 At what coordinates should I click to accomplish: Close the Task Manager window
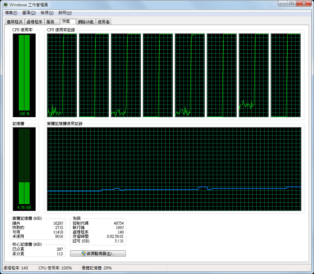pos(304,3)
